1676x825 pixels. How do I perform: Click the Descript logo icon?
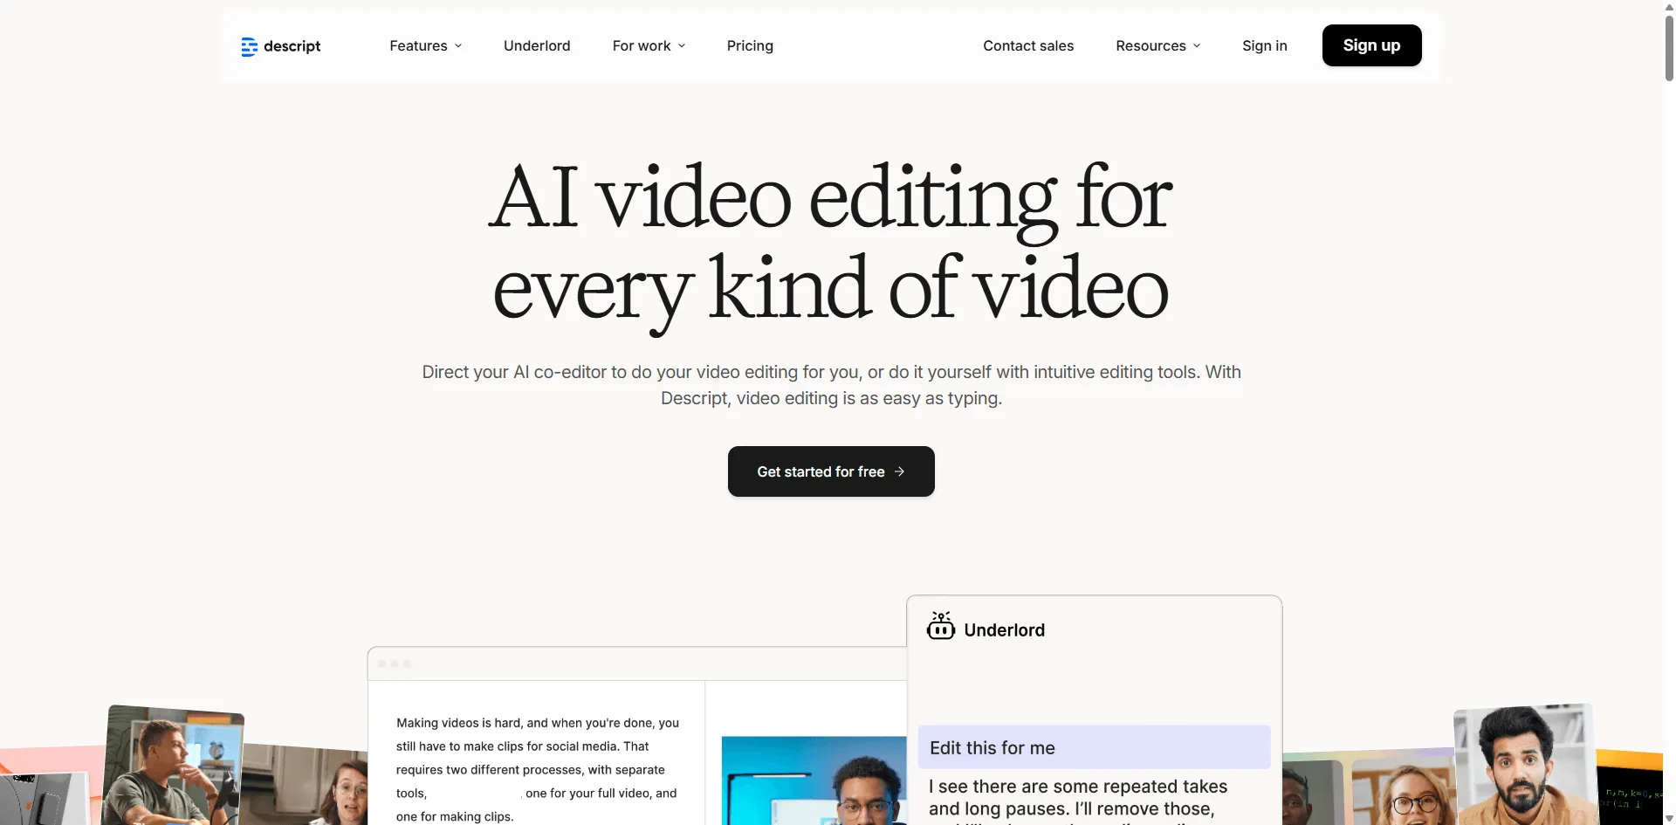click(249, 46)
